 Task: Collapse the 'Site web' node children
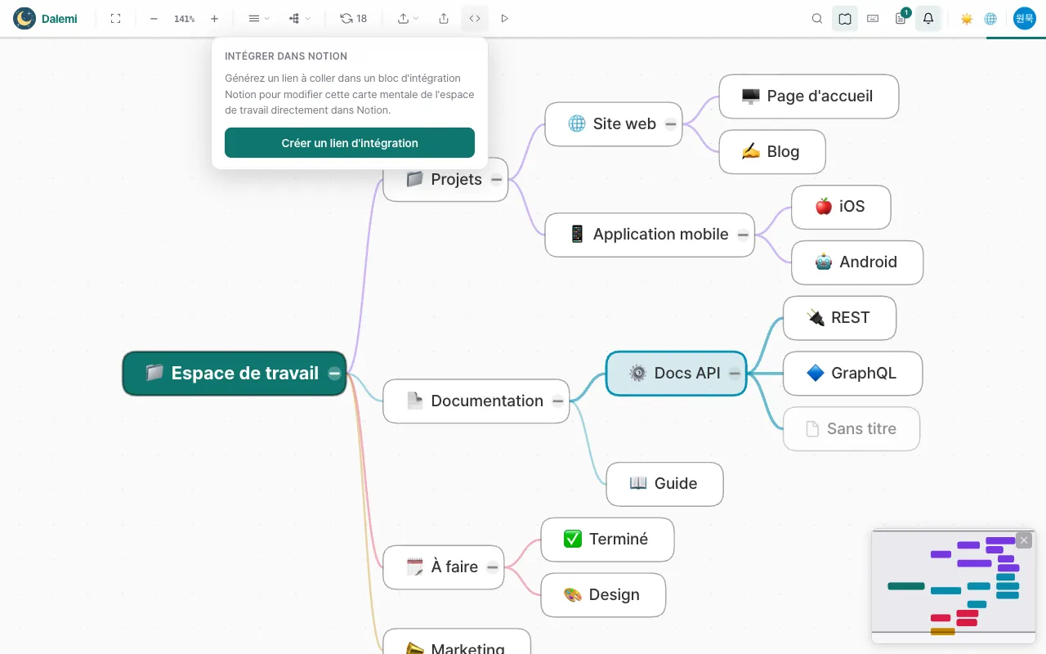670,124
